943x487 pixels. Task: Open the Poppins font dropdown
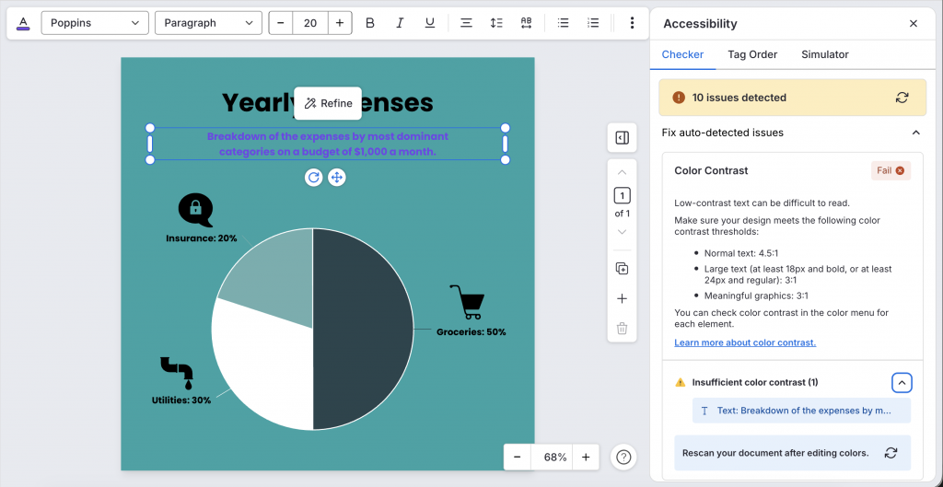click(x=95, y=23)
